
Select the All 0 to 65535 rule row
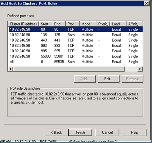76,62
